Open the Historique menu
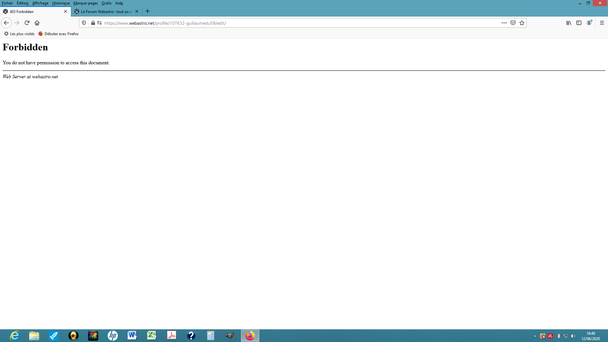Image resolution: width=608 pixels, height=342 pixels. click(x=61, y=3)
